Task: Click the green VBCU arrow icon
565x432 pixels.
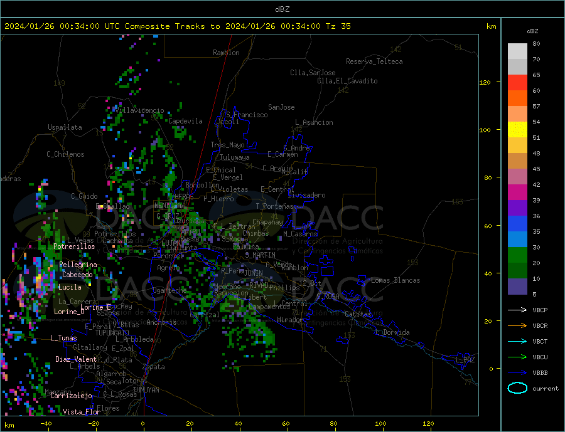Action: pos(517,357)
